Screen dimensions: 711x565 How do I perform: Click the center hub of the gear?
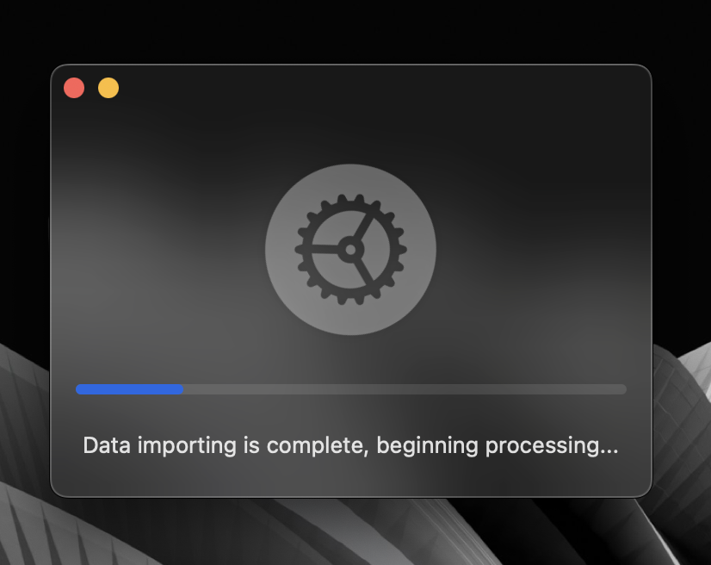(350, 249)
